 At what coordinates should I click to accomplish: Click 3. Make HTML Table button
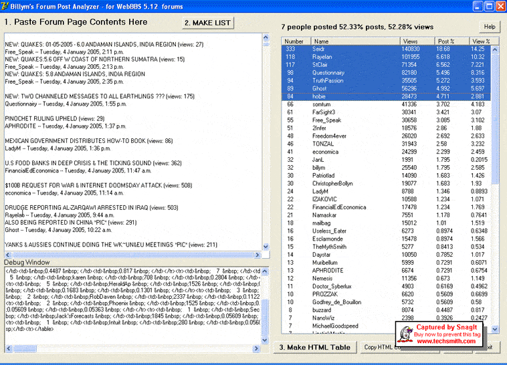point(314,347)
